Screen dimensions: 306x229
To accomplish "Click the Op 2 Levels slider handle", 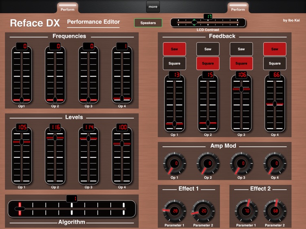I will [55, 138].
